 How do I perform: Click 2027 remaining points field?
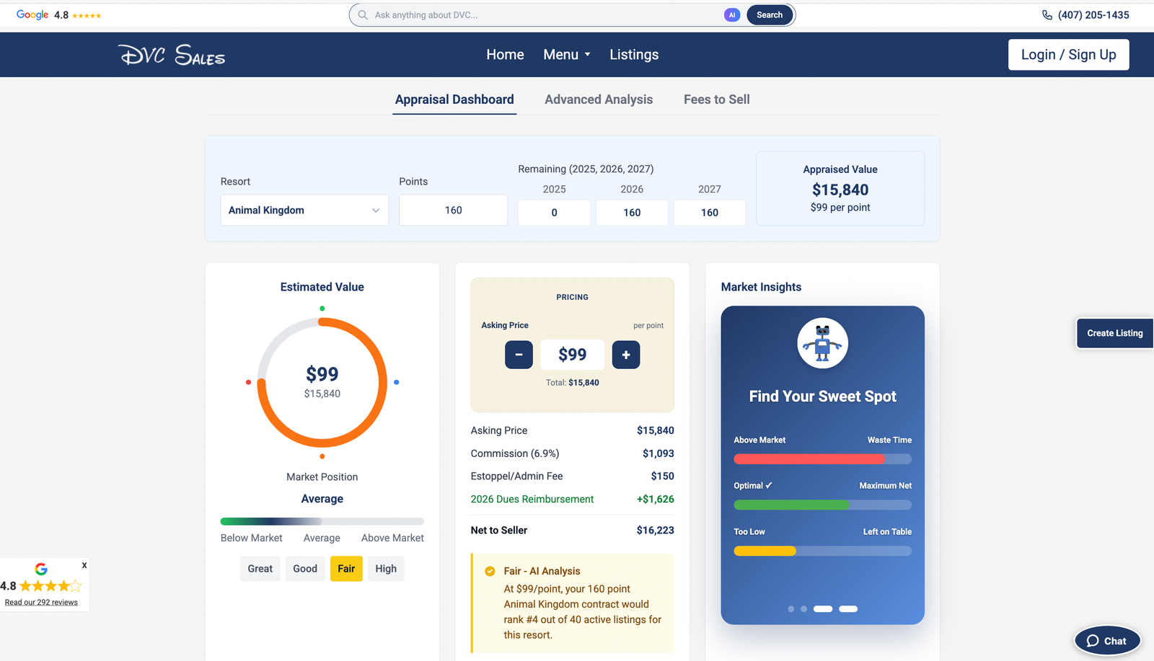(x=710, y=213)
